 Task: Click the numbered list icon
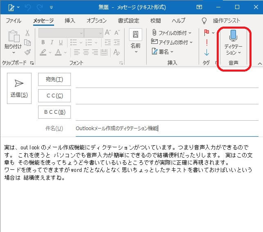point(89,43)
